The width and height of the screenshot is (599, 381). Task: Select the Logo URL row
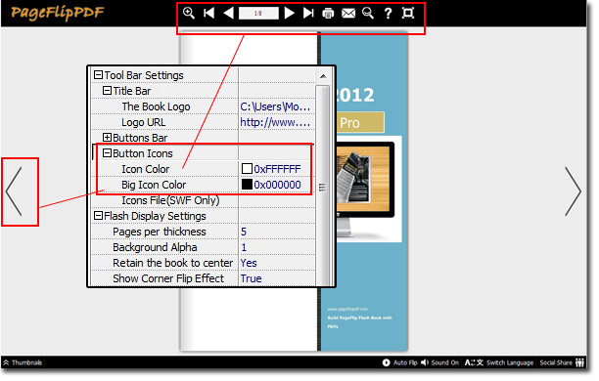coord(204,122)
